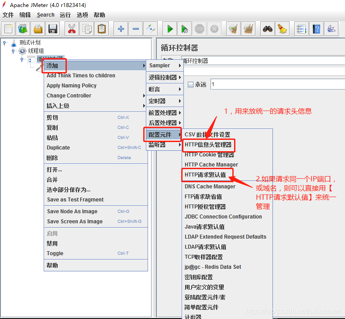345x319 pixels.
Task: Open Search with binoculars icon
Action: click(x=267, y=29)
